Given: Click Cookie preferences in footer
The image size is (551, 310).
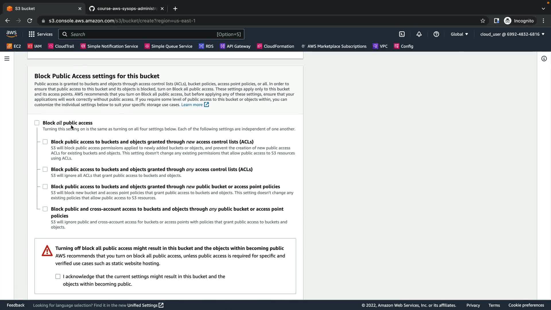Looking at the screenshot, I should point(526,305).
